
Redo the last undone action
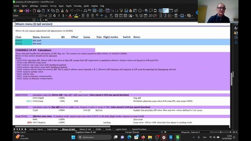[78, 11]
